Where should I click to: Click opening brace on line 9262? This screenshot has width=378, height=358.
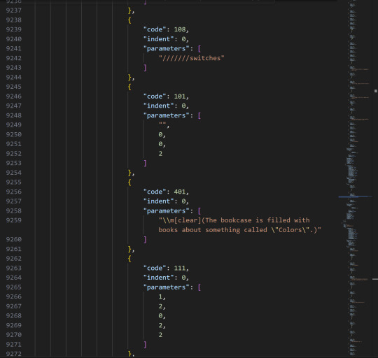pyautogui.click(x=129, y=258)
